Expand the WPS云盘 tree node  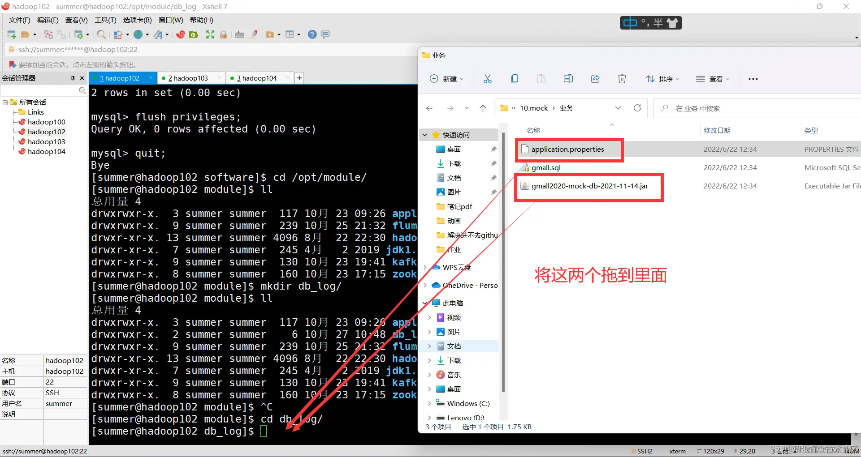(425, 267)
